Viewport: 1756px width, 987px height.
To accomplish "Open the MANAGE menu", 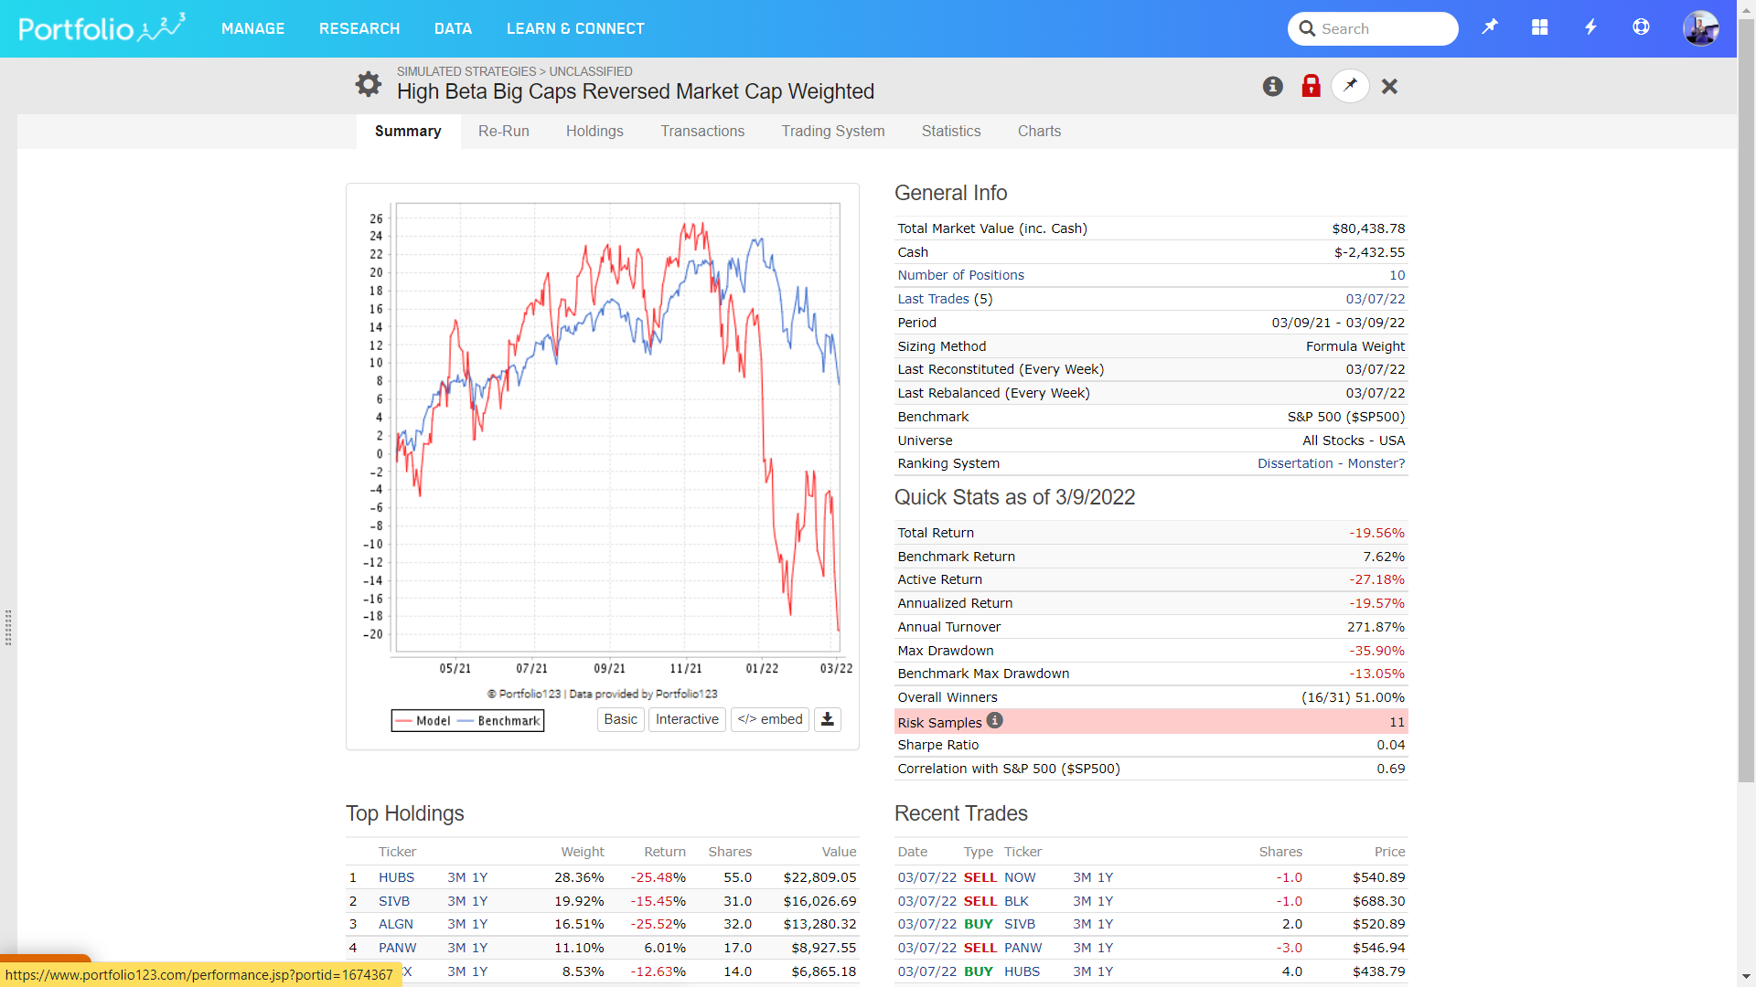I will click(252, 28).
